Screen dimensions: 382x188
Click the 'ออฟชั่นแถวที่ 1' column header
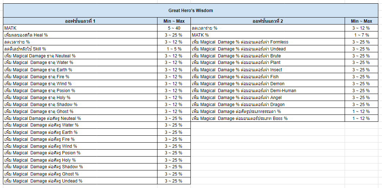(x=80, y=21)
